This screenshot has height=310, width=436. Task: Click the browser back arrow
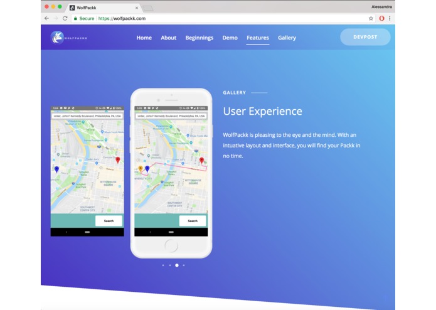46,18
